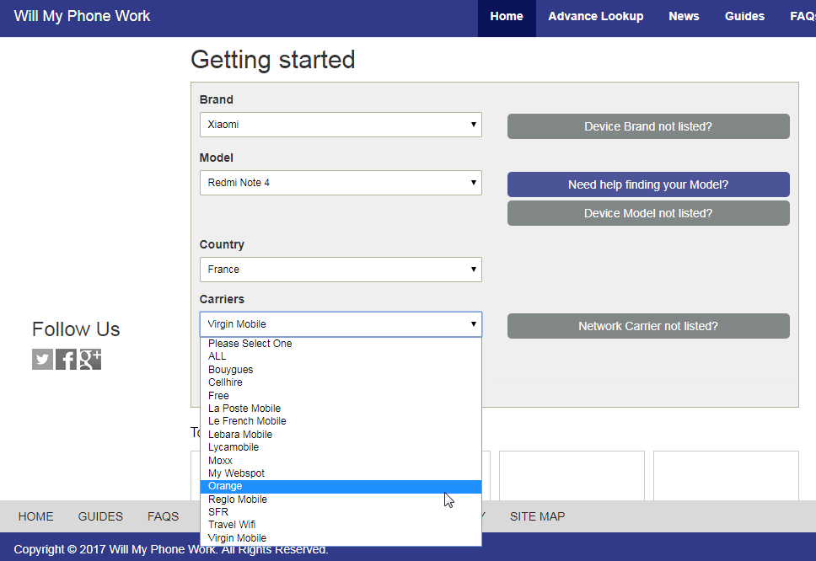Select La Poste Mobile carrier option
This screenshot has width=816, height=561.
341,409
